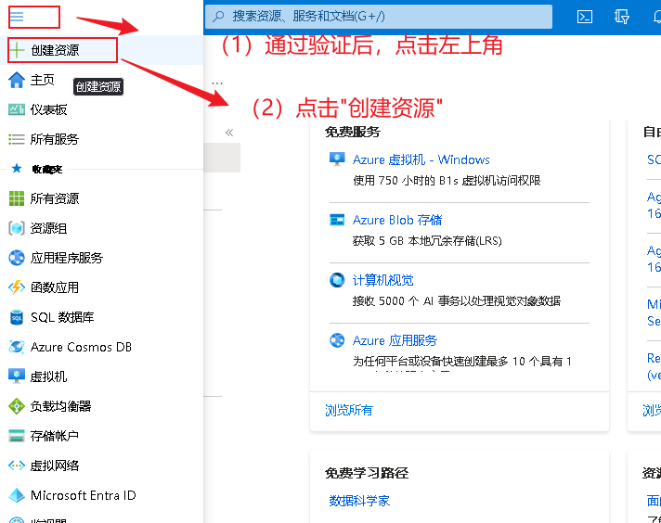Open the ellipsis more options menu

coord(217,83)
